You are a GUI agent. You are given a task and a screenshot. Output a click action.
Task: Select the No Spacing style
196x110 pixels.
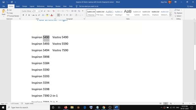[x=100, y=13]
